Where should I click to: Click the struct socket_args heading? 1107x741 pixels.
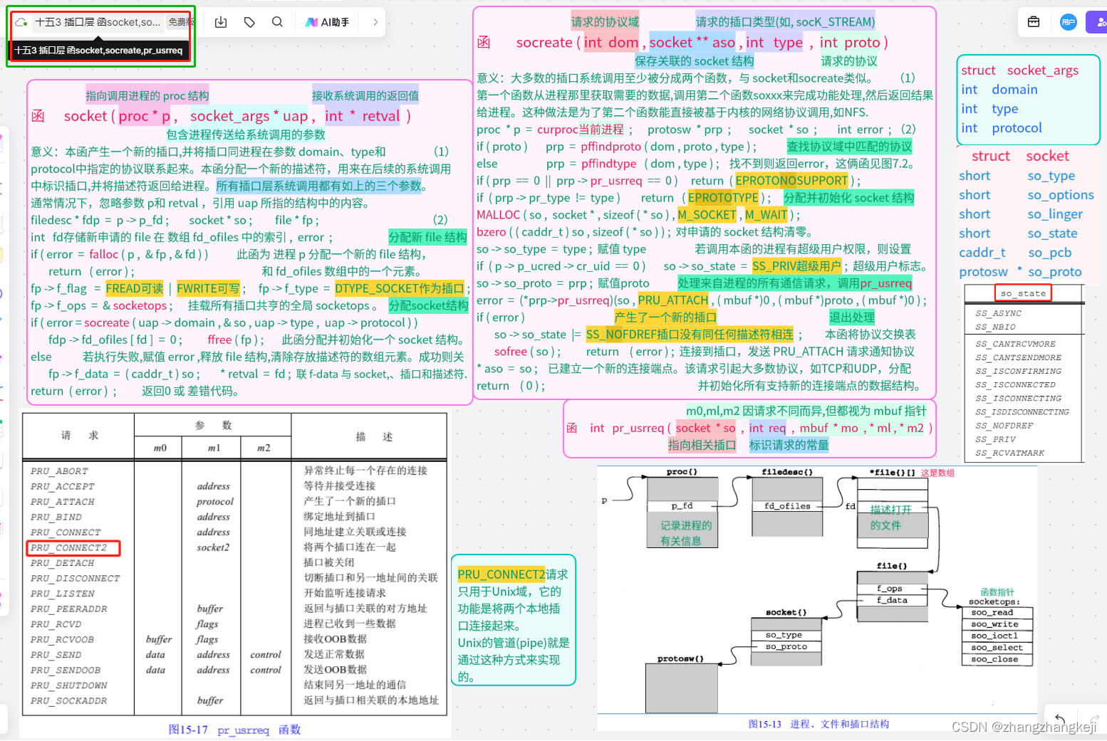[x=1019, y=70]
